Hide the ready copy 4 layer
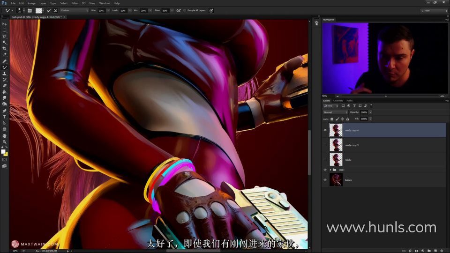Viewport: 450px width, 253px height. 325,130
